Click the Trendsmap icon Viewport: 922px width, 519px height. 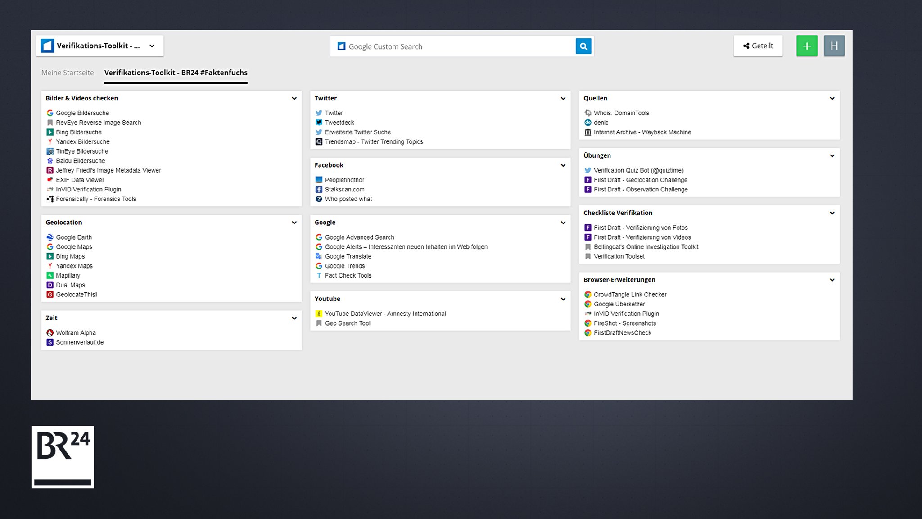pyautogui.click(x=319, y=141)
